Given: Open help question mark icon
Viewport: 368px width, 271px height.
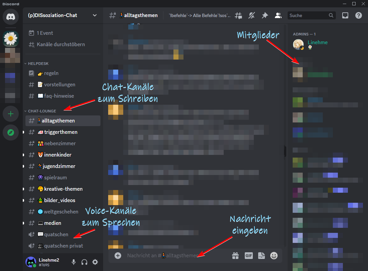Looking at the screenshot, I should click(358, 15).
